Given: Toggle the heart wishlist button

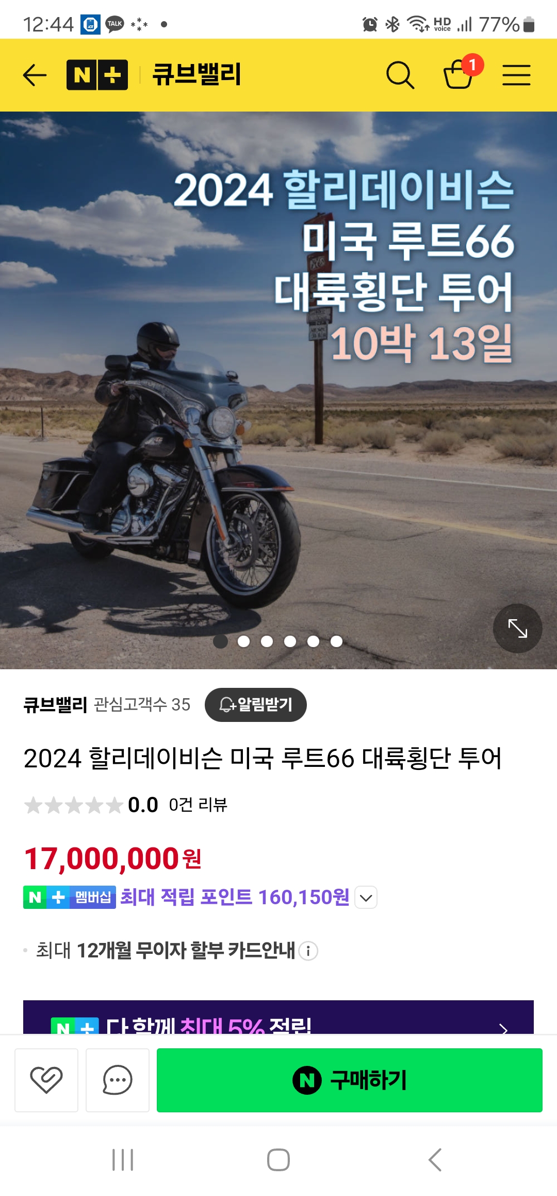Looking at the screenshot, I should tap(46, 1080).
